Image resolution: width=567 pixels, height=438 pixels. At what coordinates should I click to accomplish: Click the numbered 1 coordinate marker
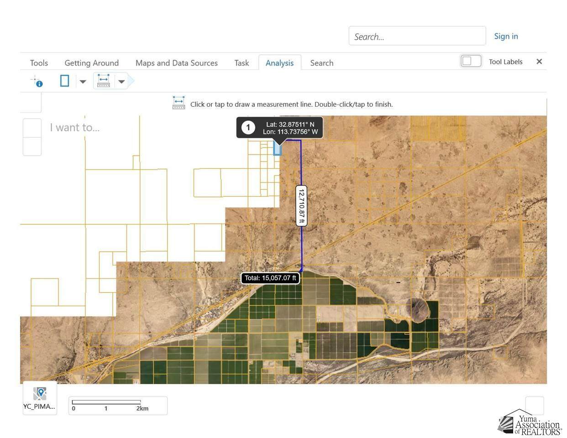pos(248,127)
